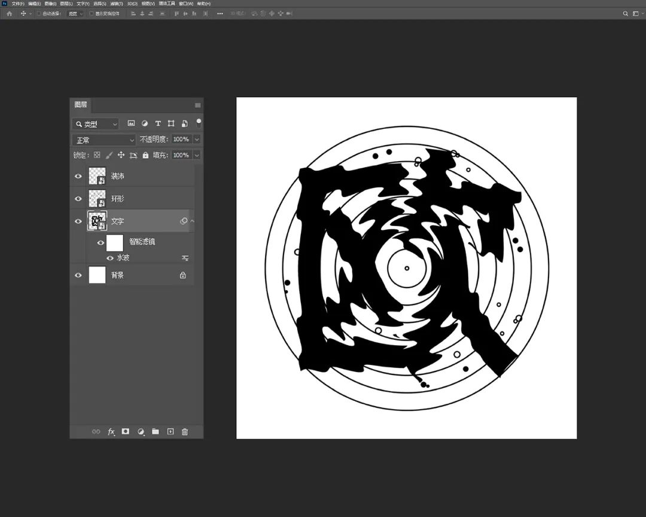The width and height of the screenshot is (646, 517).
Task: Collapse the 文字 layer smart filters
Action: pos(193,221)
